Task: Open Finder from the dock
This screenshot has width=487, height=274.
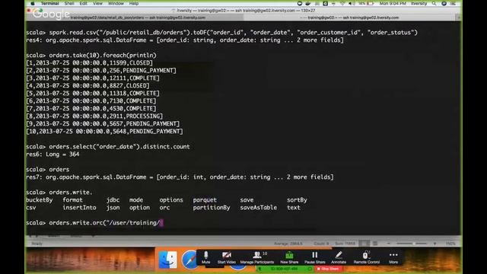Action: (167, 260)
